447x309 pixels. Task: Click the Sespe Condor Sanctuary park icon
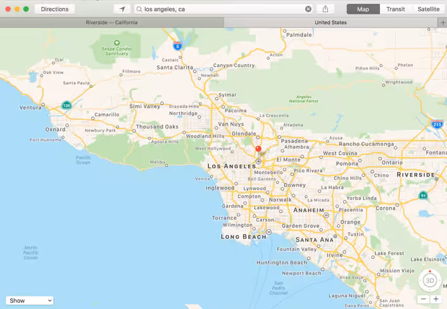click(x=116, y=43)
